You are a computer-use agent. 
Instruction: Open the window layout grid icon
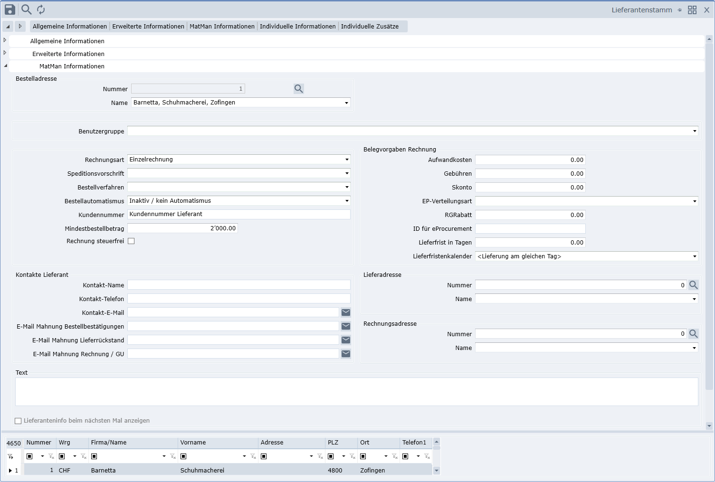click(692, 10)
